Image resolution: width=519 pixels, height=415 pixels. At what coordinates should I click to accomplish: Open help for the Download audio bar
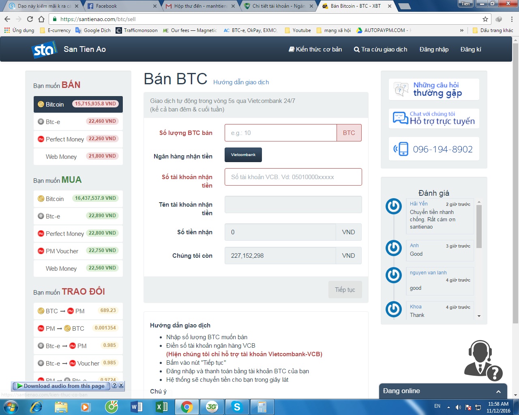[114, 385]
